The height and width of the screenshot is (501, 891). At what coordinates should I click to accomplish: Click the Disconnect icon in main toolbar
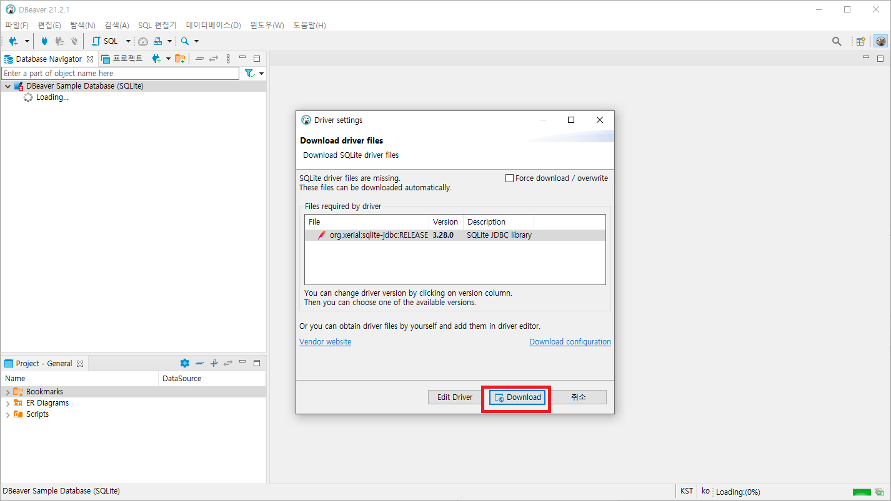click(74, 41)
